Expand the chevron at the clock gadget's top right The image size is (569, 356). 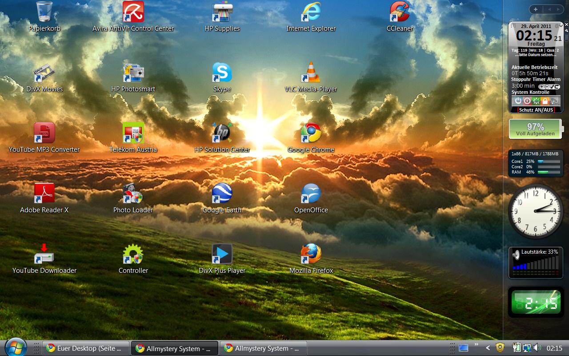click(561, 26)
